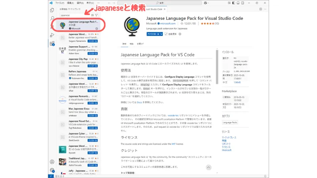
Task: Click the clear search results icon
Action: 92,15
